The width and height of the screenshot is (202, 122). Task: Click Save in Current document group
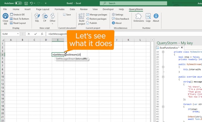67,14
